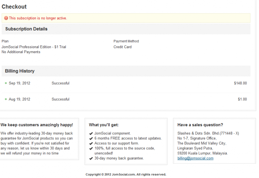259x178 pixels.
Task: Click the red error alert icon
Action: click(6, 18)
